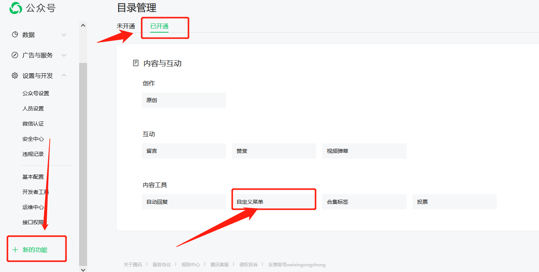The image size is (539, 272).
Task: Open the 自定义菜单 feature tile
Action: [273, 202]
